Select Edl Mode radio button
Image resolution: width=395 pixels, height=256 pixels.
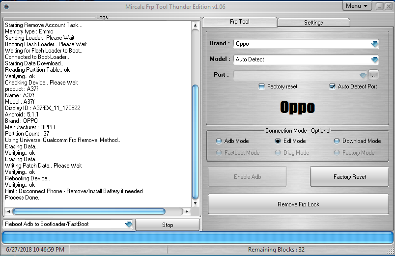[278, 141]
